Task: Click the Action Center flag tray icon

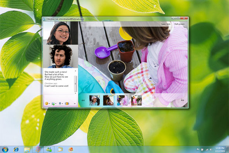Action: [x=198, y=150]
